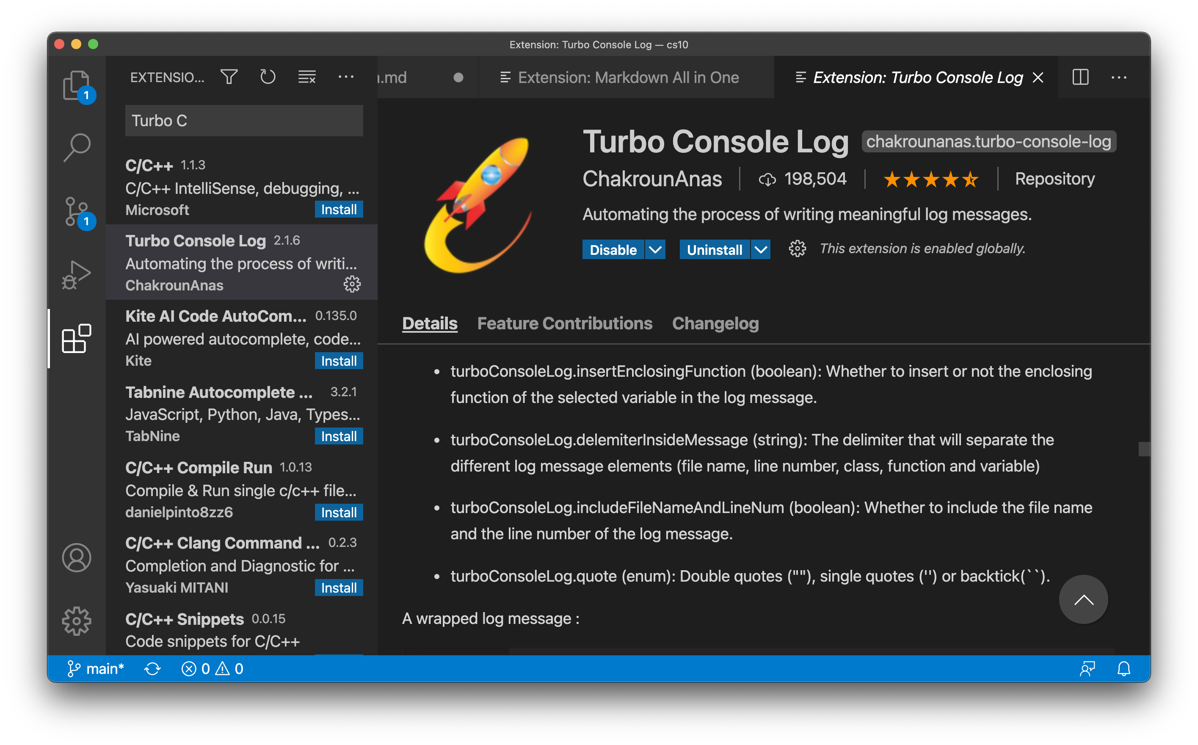1198x745 pixels.
Task: Select Turbo Console Log in results list
Action: click(x=242, y=262)
